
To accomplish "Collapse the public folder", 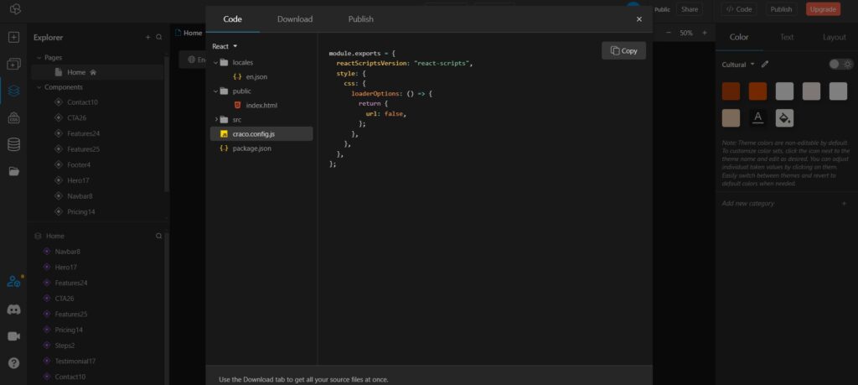I will click(215, 91).
